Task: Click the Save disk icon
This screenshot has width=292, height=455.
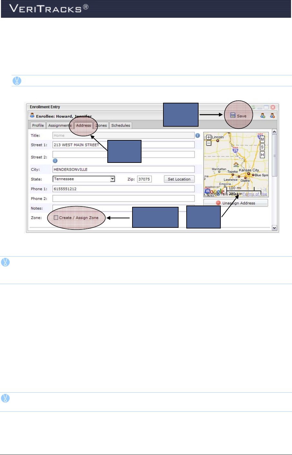Action: (x=233, y=115)
